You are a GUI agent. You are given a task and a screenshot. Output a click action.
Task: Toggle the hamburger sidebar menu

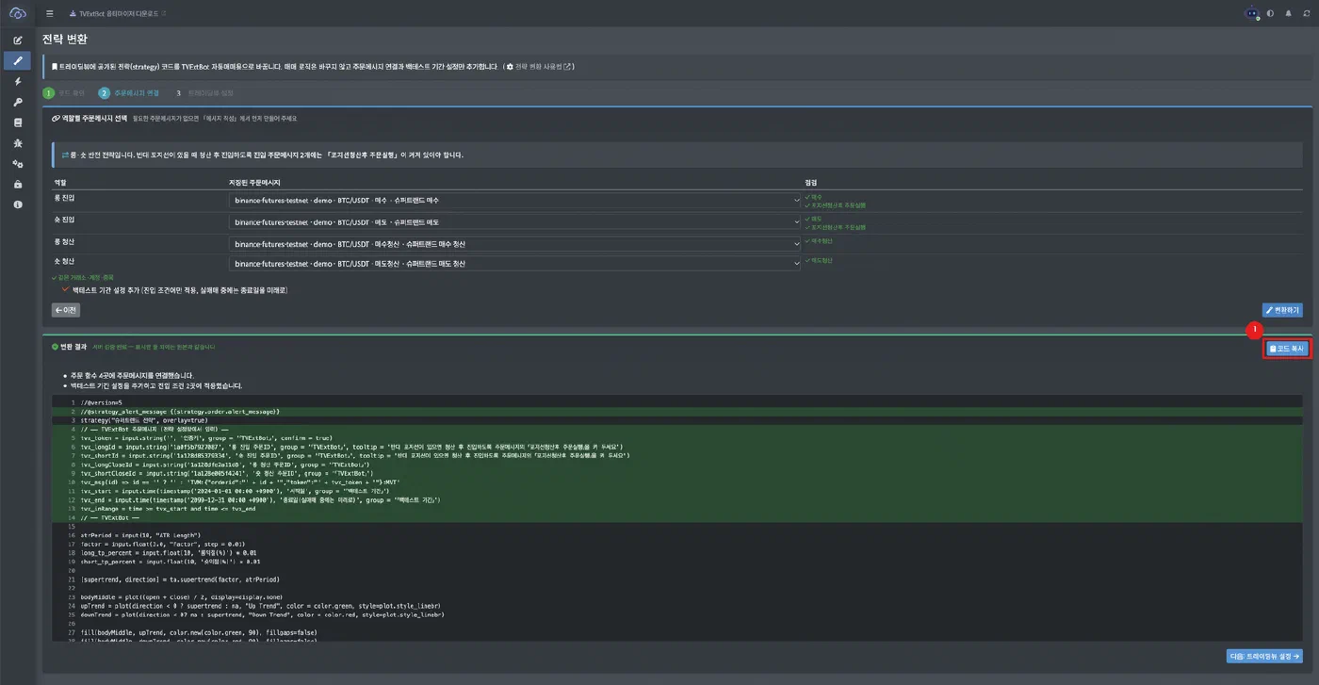(x=50, y=13)
